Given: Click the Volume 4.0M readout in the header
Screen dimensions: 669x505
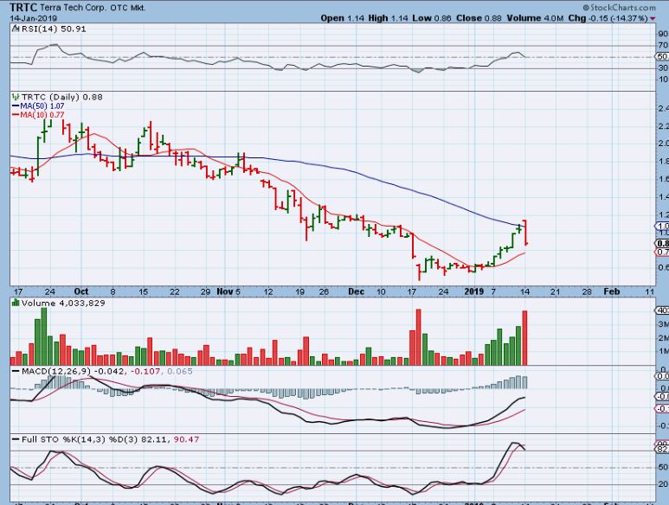Looking at the screenshot, I should point(535,18).
